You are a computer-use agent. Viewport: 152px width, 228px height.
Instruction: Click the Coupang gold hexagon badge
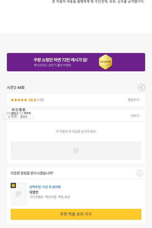(x=105, y=62)
